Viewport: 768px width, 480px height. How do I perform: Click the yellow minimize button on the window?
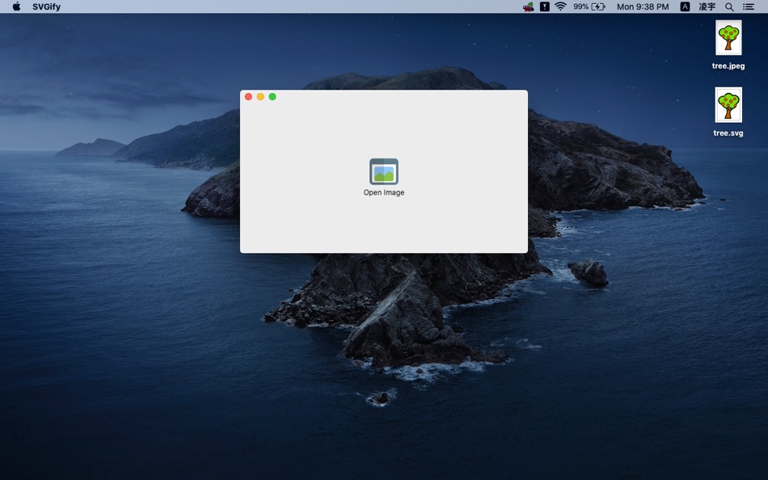[x=260, y=96]
